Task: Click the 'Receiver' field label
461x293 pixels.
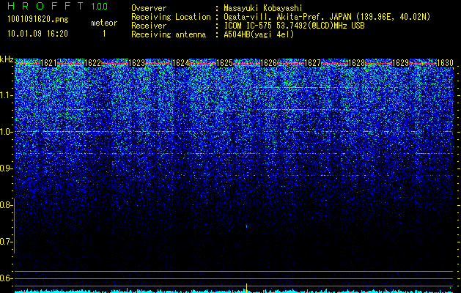Action: click(149, 26)
